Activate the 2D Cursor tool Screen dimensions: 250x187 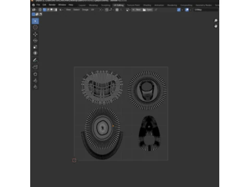pyautogui.click(x=35, y=28)
